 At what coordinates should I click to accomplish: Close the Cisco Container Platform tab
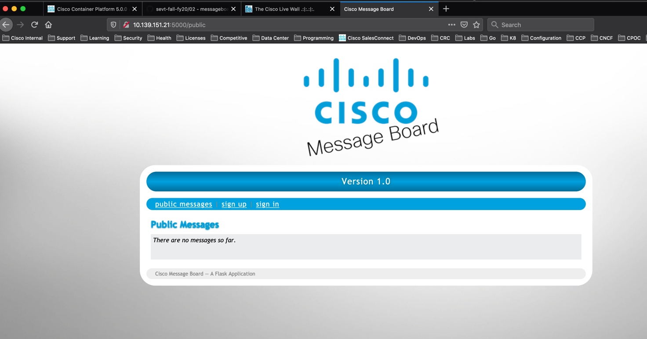[x=134, y=9]
